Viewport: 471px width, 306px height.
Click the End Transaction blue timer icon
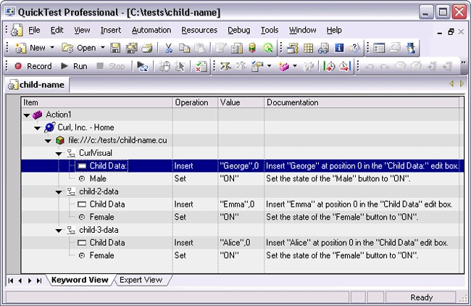(344, 66)
